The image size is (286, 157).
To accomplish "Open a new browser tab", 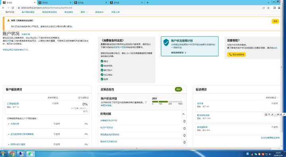I will (x=147, y=2).
